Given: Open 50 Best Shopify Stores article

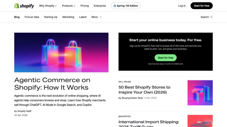Looking at the screenshot, I should tap(144, 90).
